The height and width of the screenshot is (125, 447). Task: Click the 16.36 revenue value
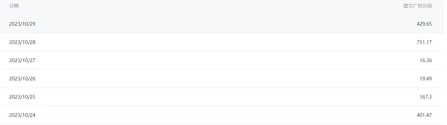(x=425, y=60)
